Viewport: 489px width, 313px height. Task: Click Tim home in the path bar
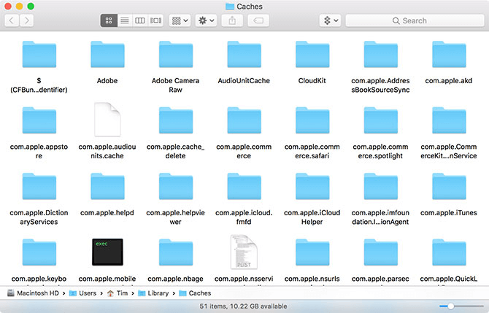coord(118,293)
